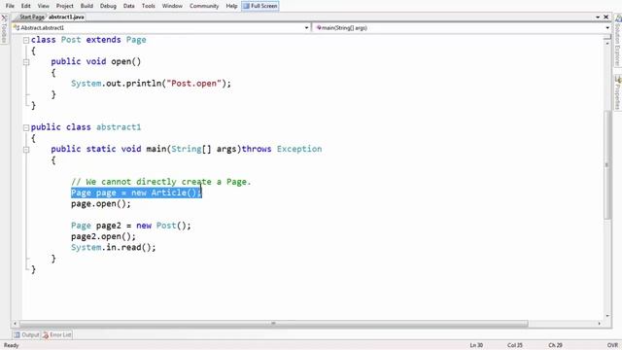Click 'public static void main' declaration
This screenshot has width=622, height=350.
187,149
